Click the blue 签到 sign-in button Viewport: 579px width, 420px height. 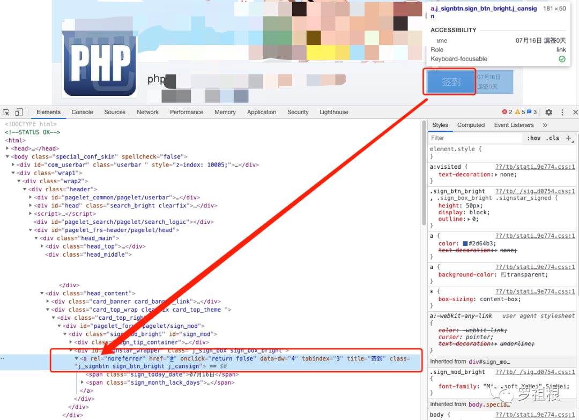coord(451,81)
